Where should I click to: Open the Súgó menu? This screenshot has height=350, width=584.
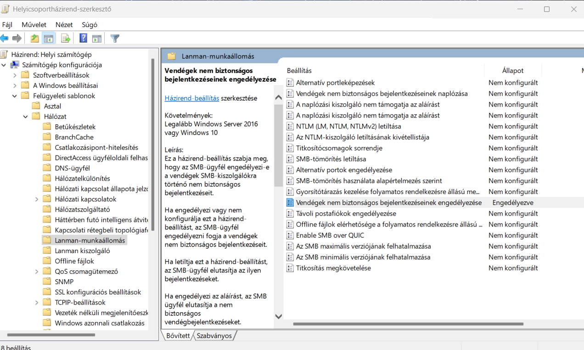coord(90,25)
